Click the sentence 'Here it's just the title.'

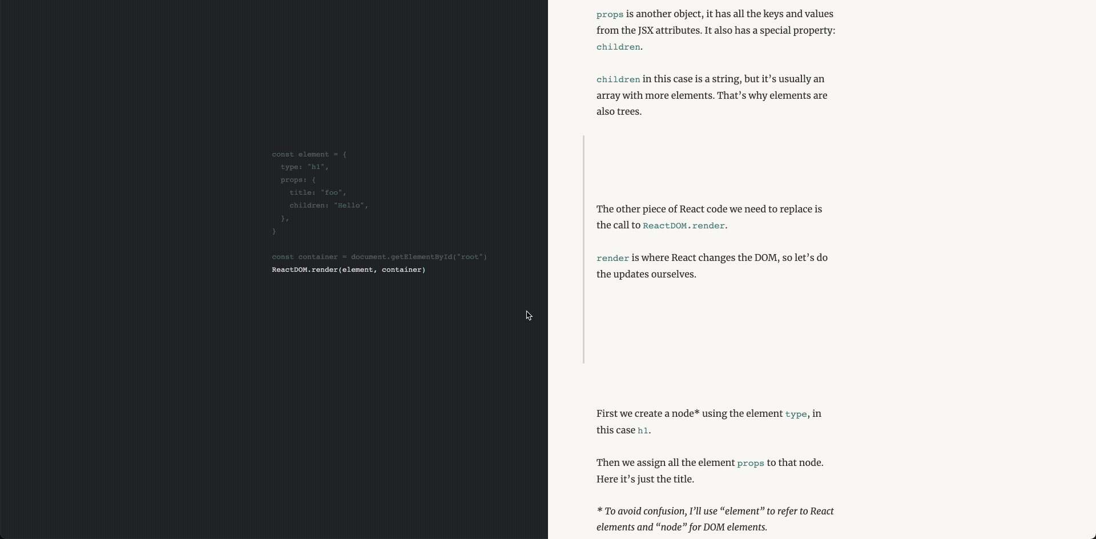click(x=645, y=479)
